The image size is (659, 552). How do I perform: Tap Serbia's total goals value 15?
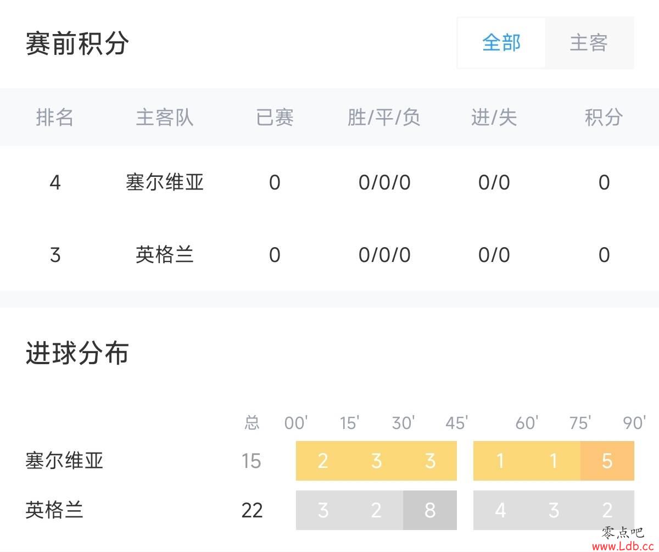pos(252,461)
